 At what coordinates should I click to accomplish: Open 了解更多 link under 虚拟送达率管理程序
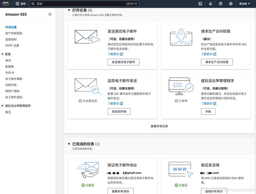[209, 104]
